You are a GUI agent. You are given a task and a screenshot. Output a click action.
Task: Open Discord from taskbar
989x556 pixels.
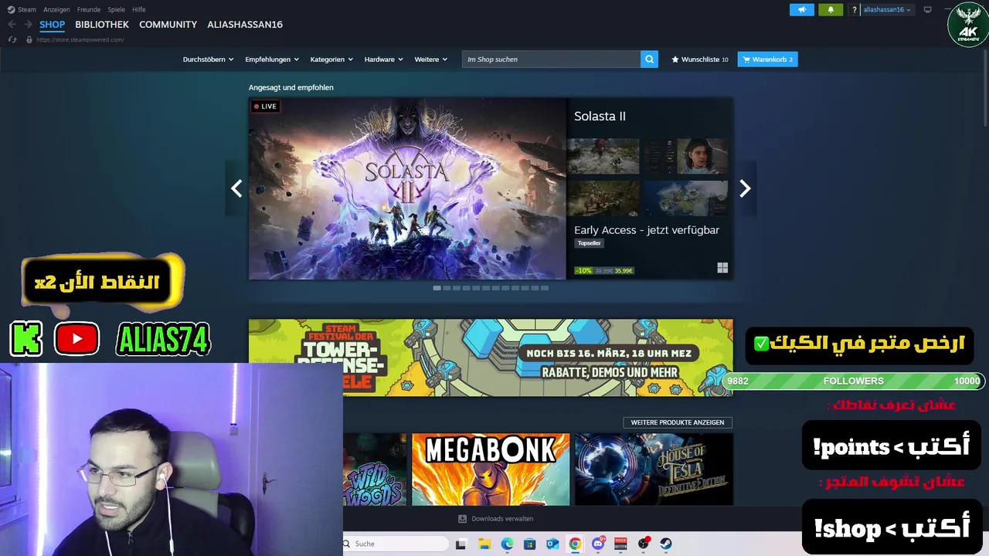pyautogui.click(x=598, y=544)
